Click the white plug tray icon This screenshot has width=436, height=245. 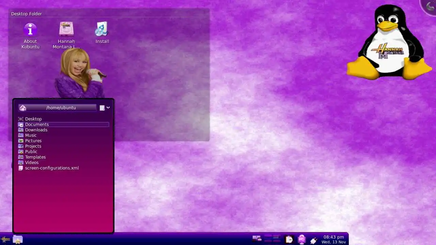[314, 240]
